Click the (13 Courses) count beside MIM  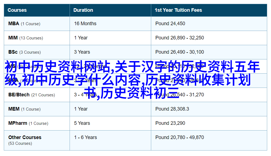pos(31,38)
